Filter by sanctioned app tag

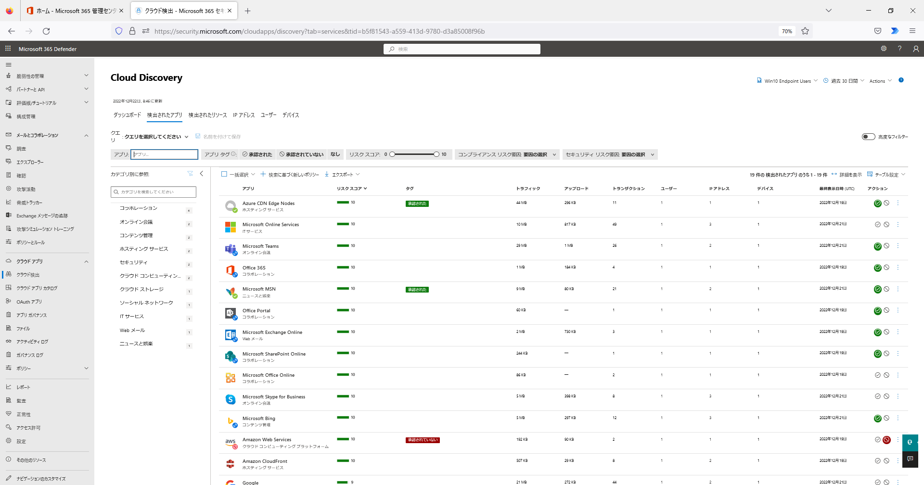(x=257, y=154)
